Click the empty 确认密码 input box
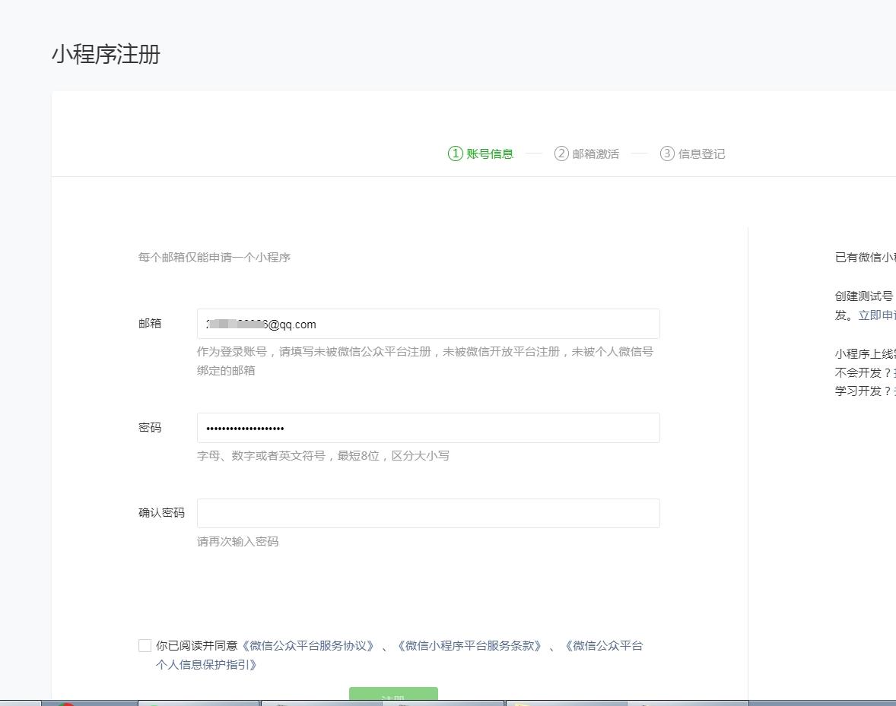896x706 pixels. point(427,513)
